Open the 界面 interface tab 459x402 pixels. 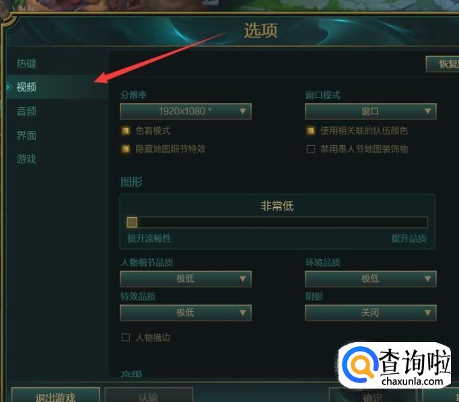point(26,135)
